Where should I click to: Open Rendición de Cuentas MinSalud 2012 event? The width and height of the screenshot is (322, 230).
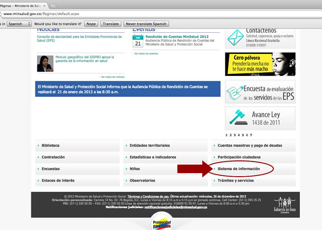(x=177, y=37)
